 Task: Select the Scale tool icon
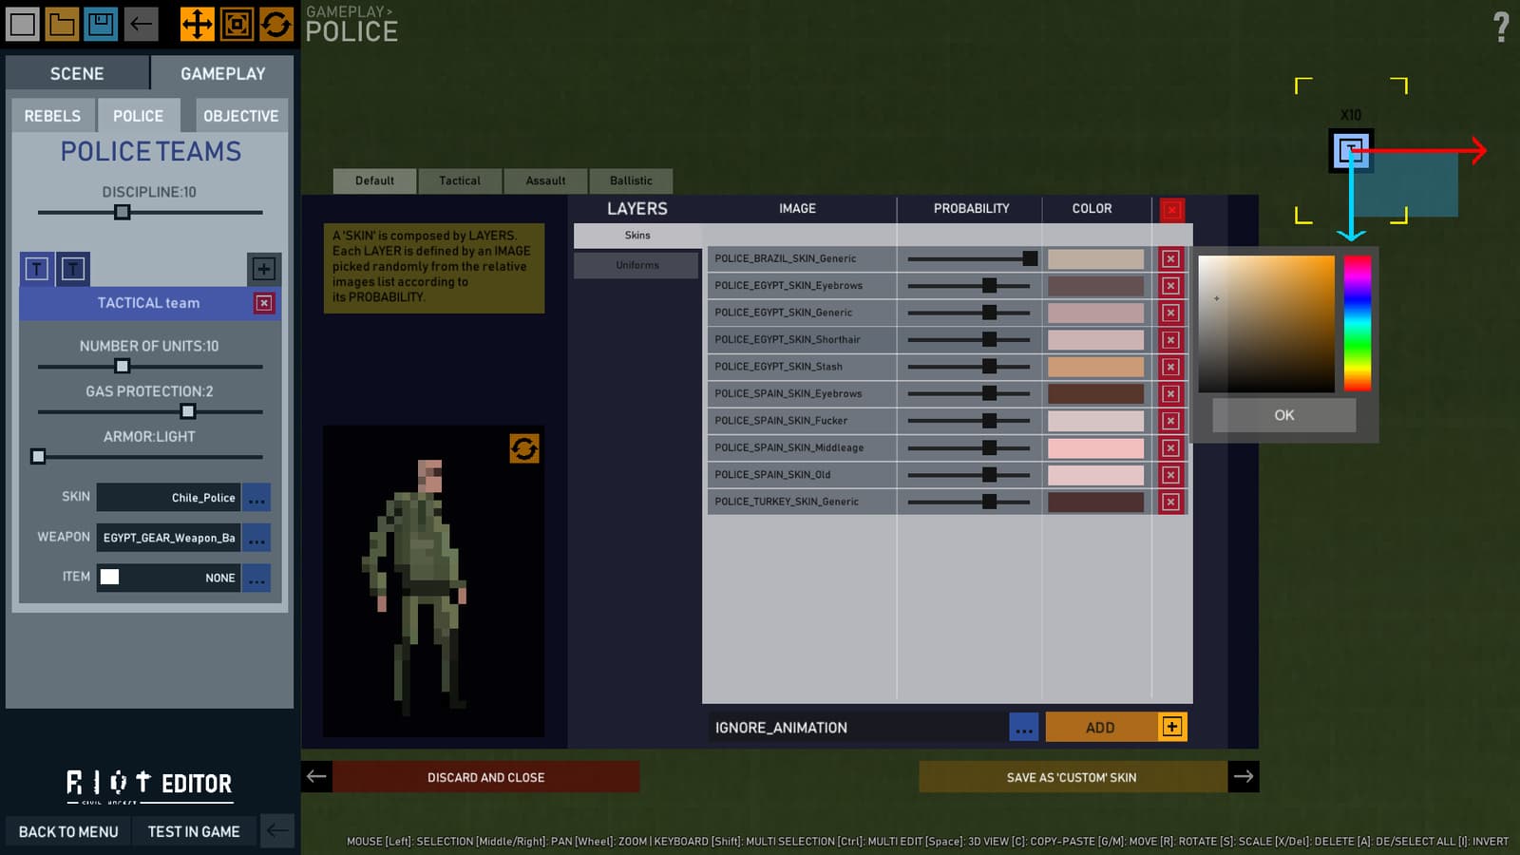tap(237, 24)
